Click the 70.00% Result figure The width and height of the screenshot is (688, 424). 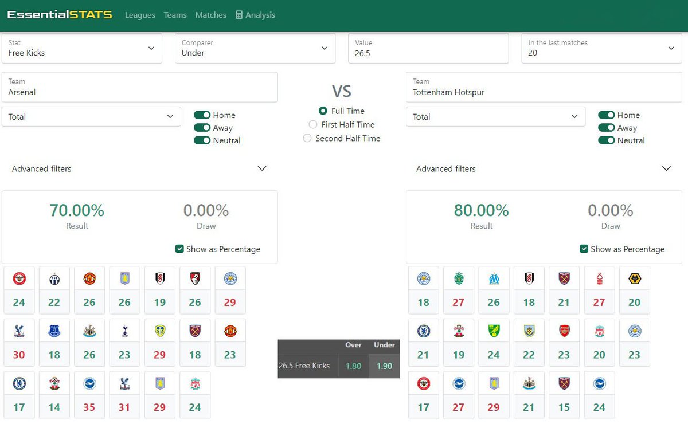pyautogui.click(x=77, y=210)
